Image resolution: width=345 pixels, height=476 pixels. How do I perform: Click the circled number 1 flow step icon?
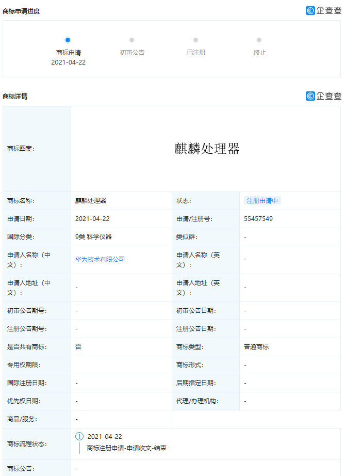pos(79,436)
